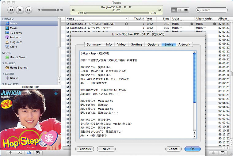Sort by Track # column header

tap(137, 19)
